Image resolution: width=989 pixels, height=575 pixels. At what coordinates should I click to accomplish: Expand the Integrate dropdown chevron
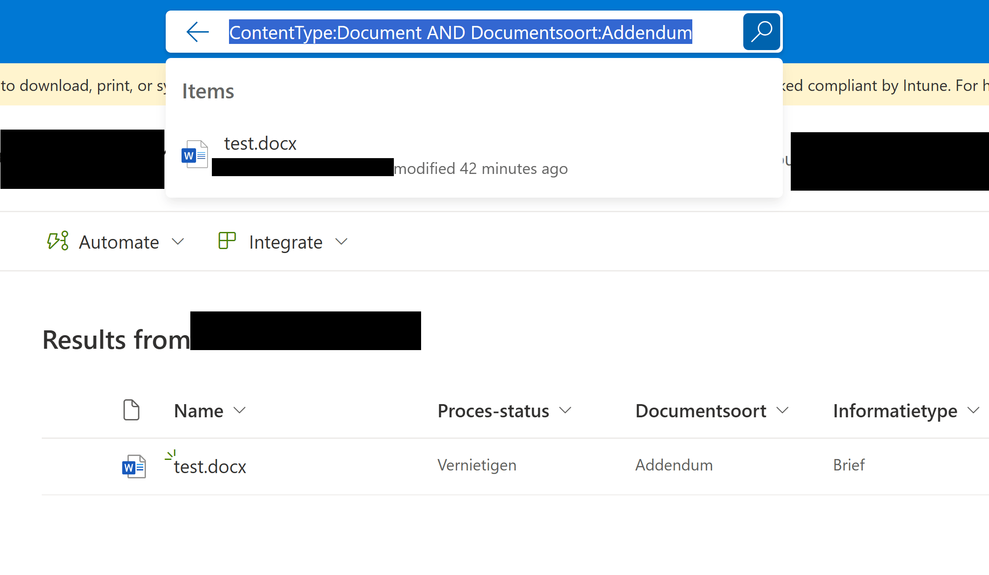[x=342, y=242]
